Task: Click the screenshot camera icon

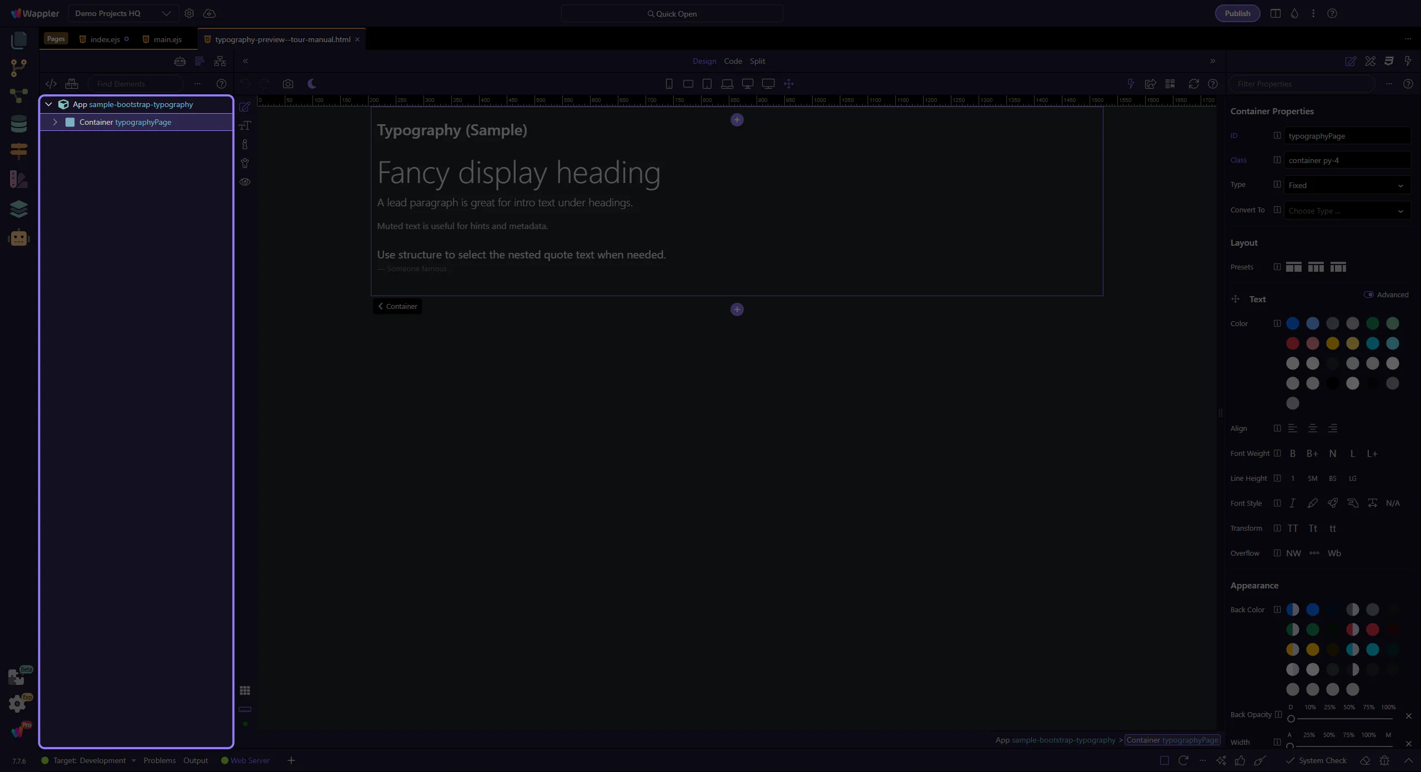Action: tap(288, 84)
